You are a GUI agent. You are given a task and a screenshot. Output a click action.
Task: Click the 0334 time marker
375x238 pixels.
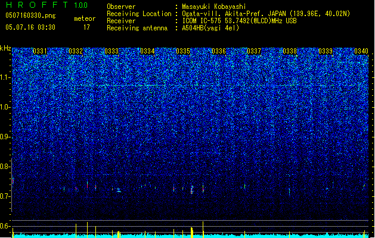(147, 51)
